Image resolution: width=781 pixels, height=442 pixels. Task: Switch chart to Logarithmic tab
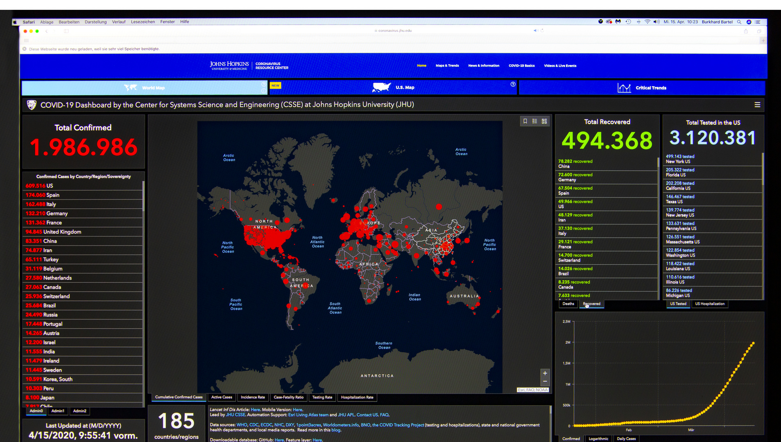pos(598,439)
